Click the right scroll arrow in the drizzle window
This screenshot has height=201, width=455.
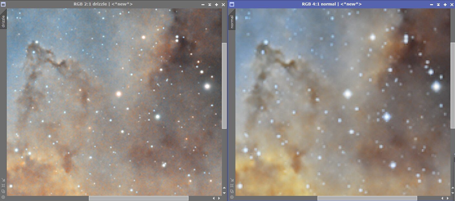(219, 198)
